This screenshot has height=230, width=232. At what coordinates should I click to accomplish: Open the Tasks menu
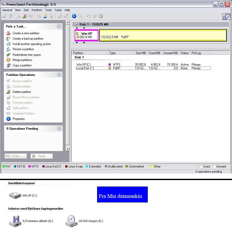coord(58,10)
